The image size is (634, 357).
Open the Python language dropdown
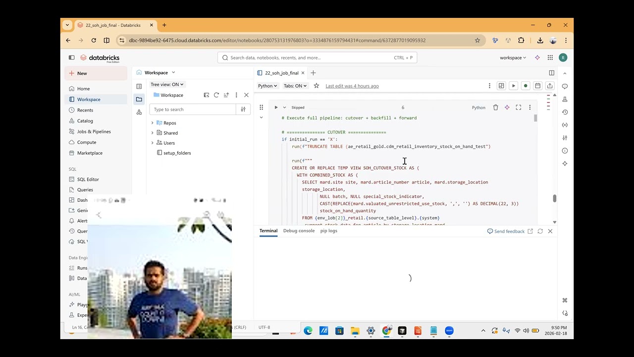[x=267, y=86]
